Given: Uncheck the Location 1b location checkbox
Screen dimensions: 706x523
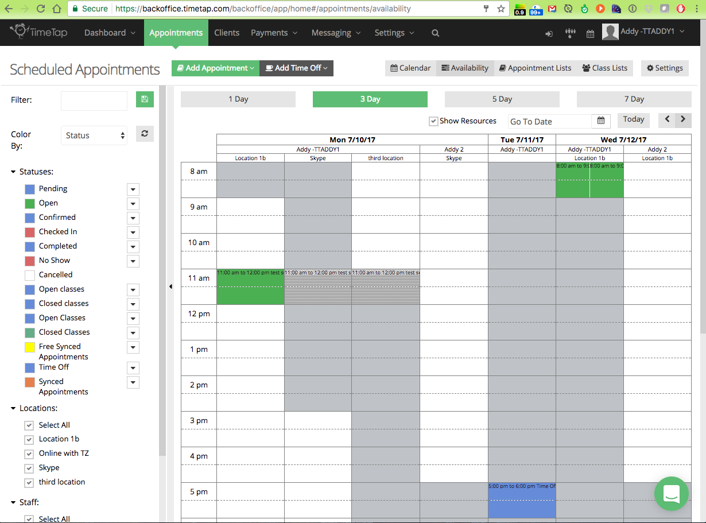Looking at the screenshot, I should [29, 439].
